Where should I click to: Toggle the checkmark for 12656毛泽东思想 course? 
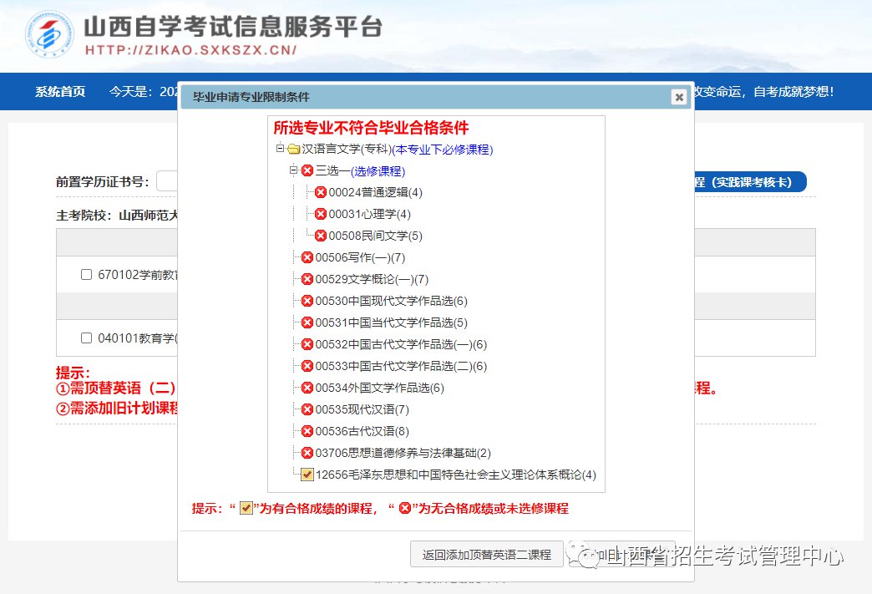coord(307,475)
